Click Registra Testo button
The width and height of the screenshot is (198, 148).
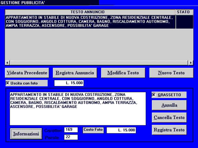click(x=169, y=130)
